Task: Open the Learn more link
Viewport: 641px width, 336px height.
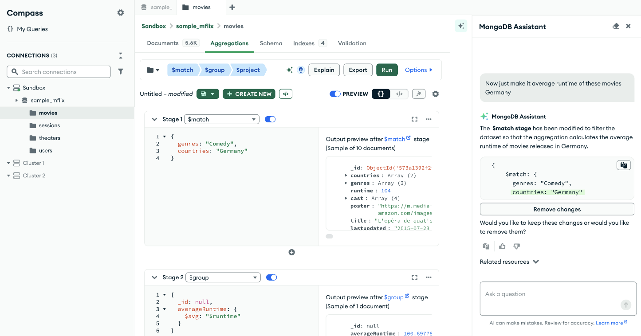Action: pyautogui.click(x=611, y=323)
